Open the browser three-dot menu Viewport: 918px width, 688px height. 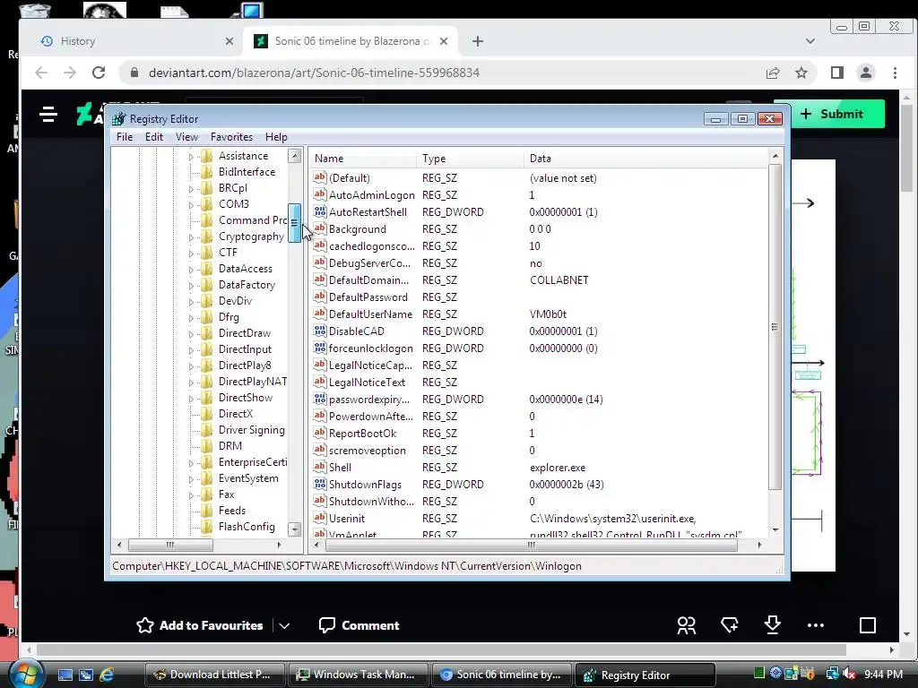point(895,73)
